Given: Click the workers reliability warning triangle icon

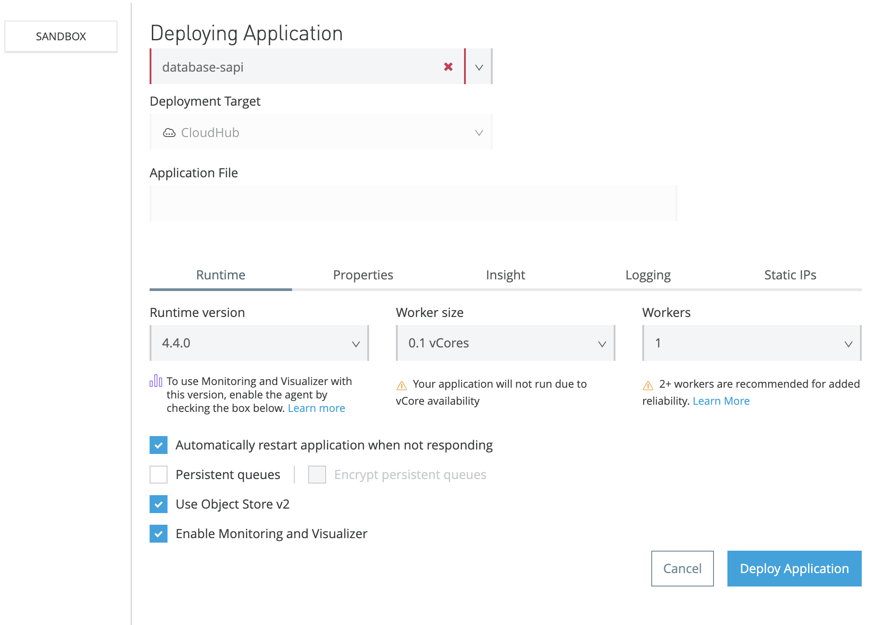Looking at the screenshot, I should [x=648, y=385].
